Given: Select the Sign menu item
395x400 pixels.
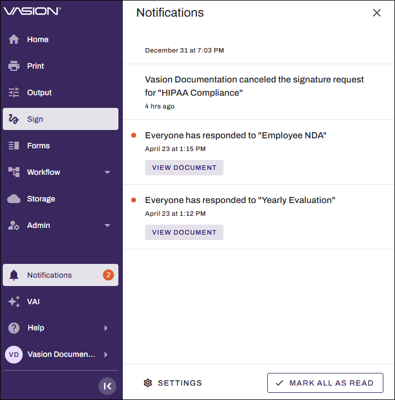Looking at the screenshot, I should 60,119.
